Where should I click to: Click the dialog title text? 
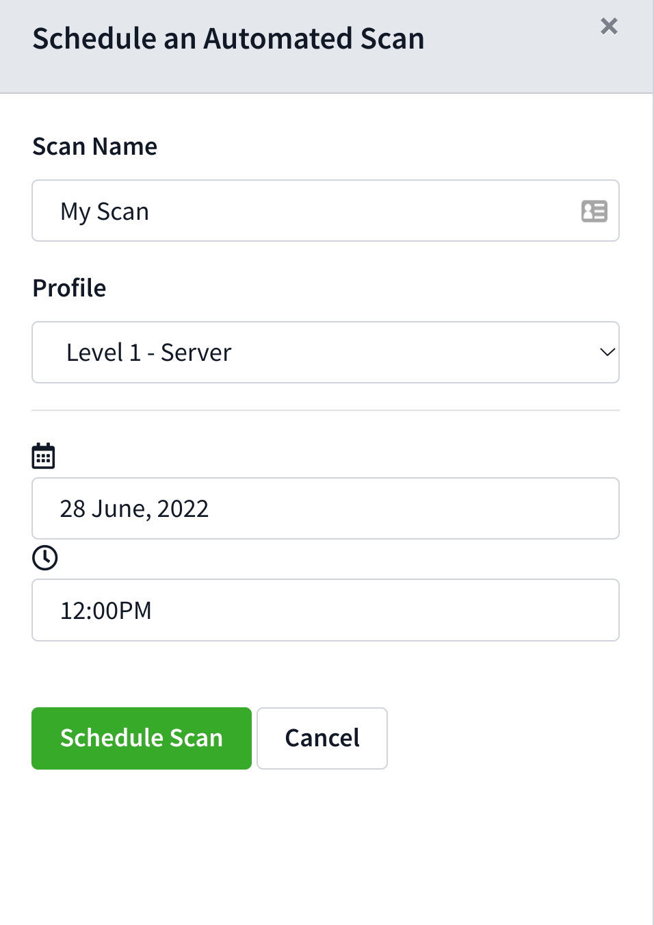(228, 39)
